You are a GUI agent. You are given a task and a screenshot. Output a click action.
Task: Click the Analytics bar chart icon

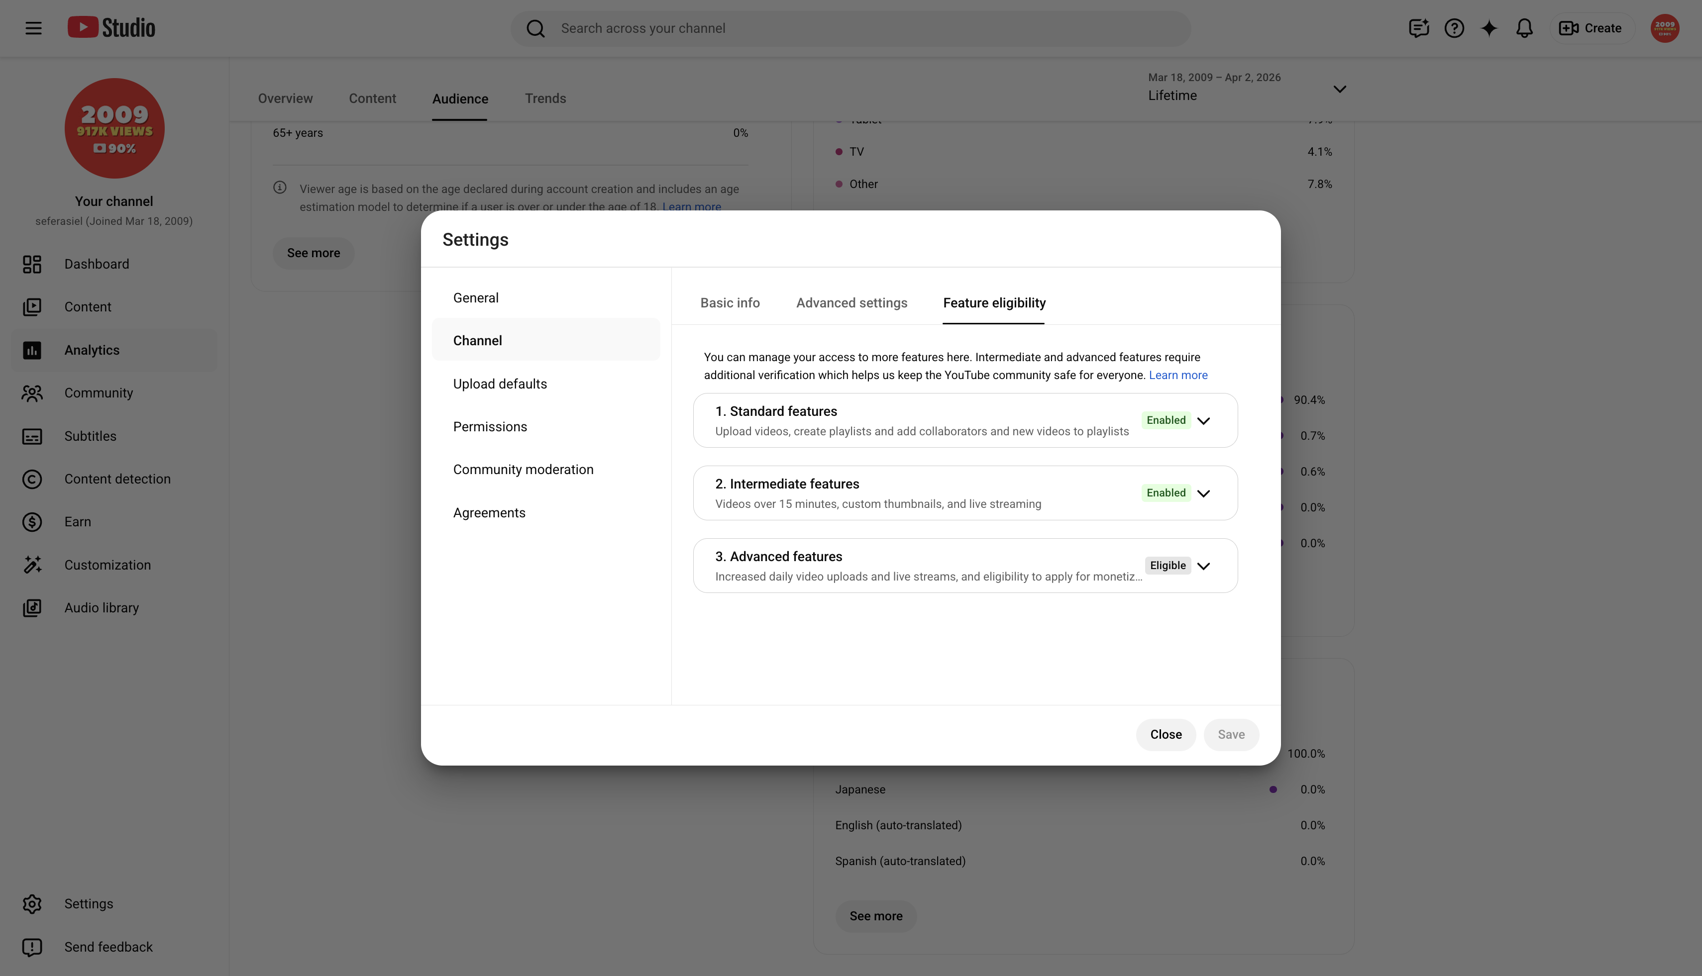tap(32, 350)
